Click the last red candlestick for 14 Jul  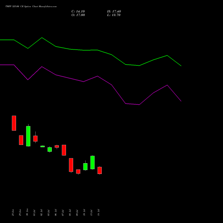(x=99, y=170)
